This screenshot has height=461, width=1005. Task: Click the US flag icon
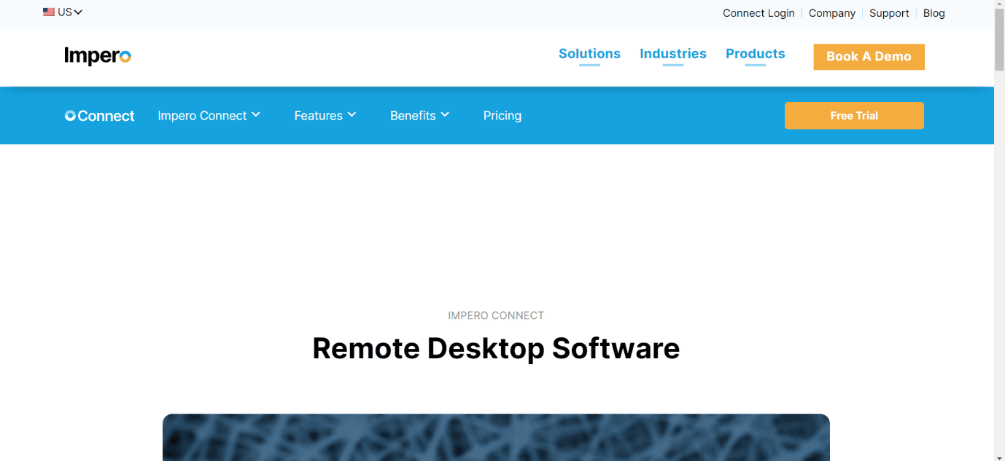(x=49, y=12)
